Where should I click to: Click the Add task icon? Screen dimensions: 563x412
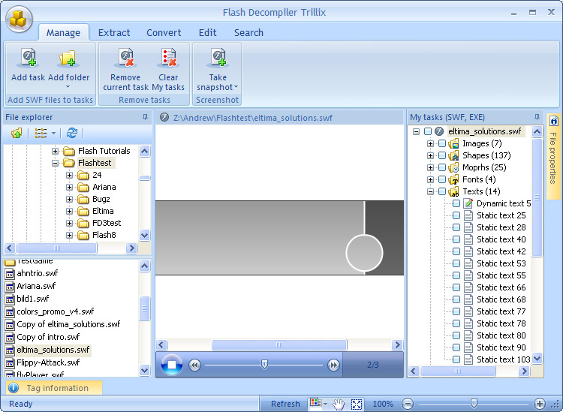pos(28,59)
